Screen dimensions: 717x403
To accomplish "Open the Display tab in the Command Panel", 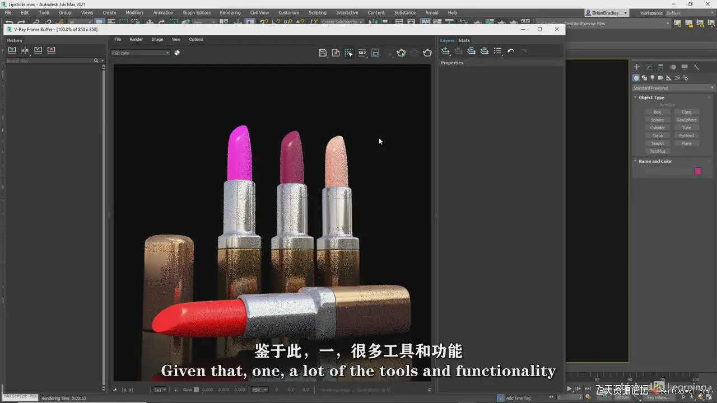I will (685, 67).
